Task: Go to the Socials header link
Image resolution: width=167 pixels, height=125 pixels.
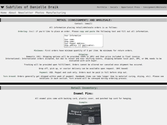Action: click(x=114, y=7)
